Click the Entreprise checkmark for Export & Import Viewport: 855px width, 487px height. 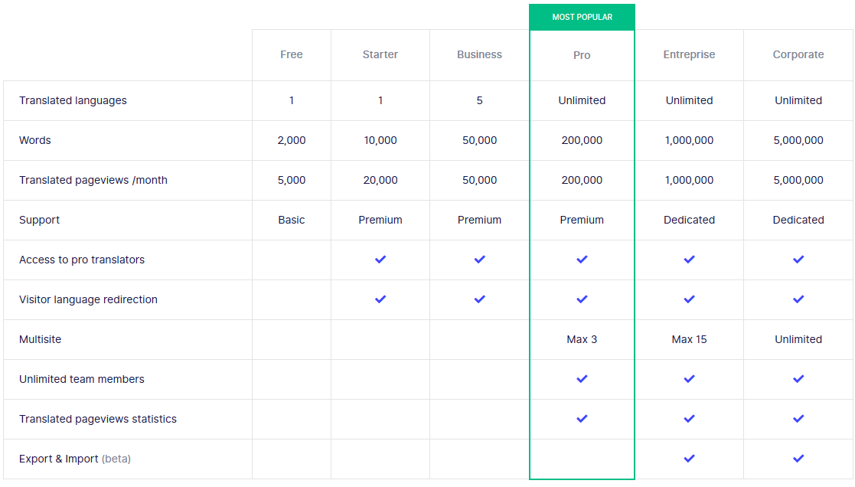[x=689, y=459]
